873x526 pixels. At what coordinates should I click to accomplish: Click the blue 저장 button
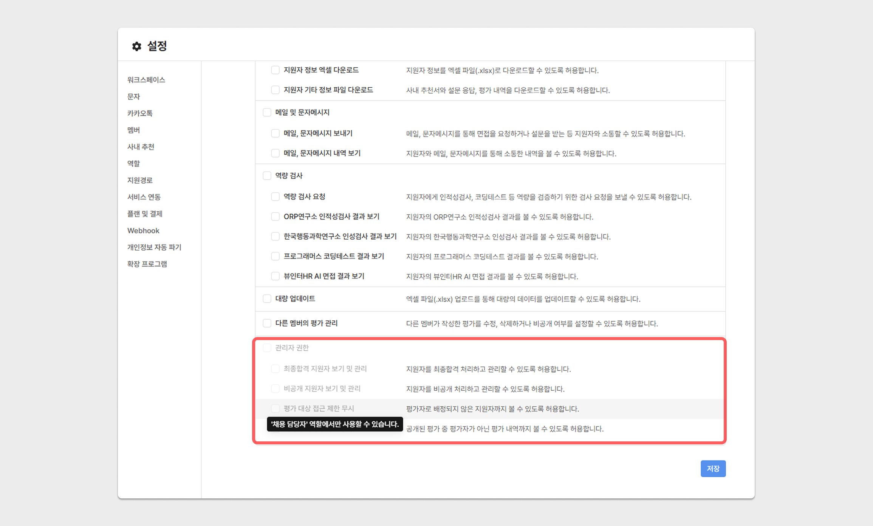[713, 469]
